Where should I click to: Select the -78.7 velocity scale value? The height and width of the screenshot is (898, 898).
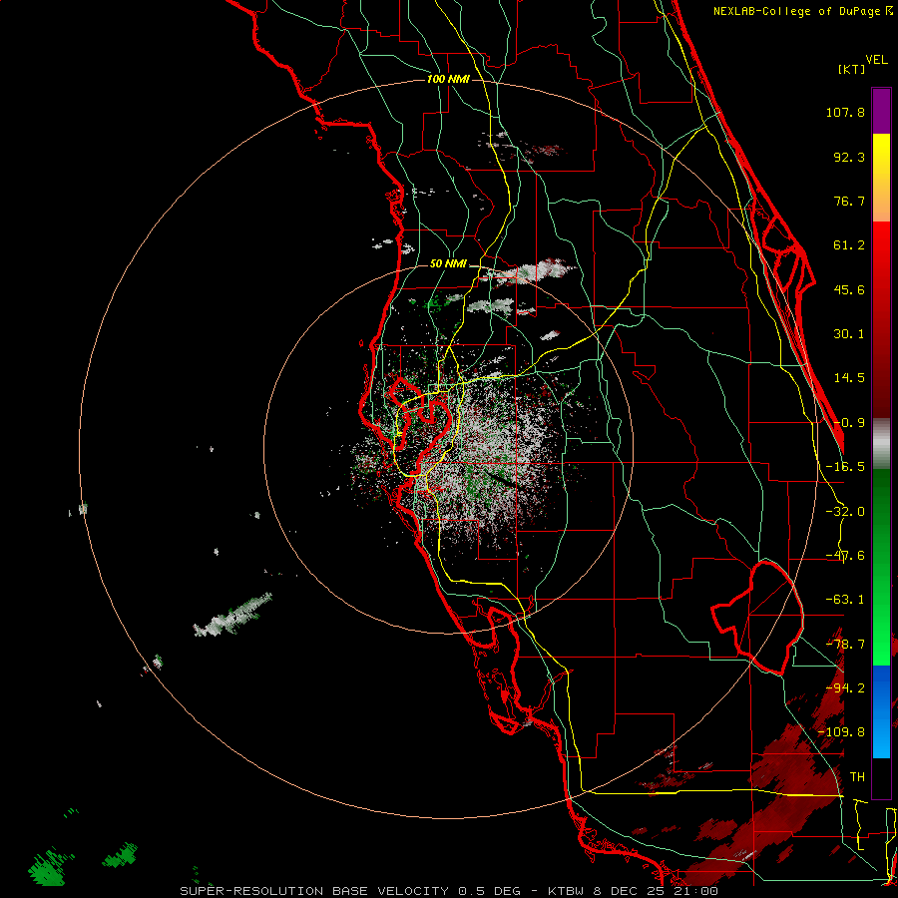click(x=845, y=645)
